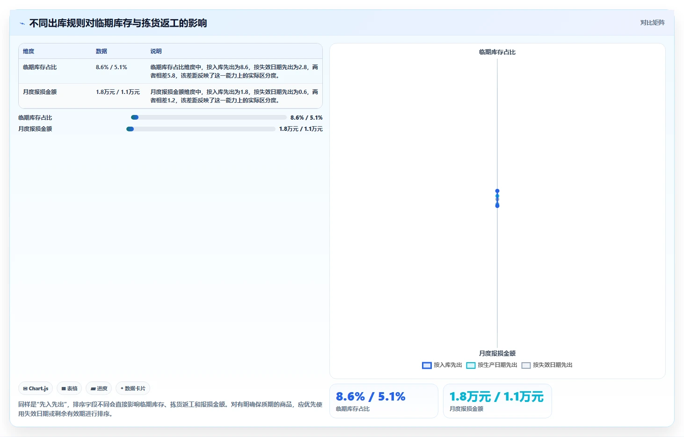
Task: Click the 进度 chip
Action: point(99,388)
